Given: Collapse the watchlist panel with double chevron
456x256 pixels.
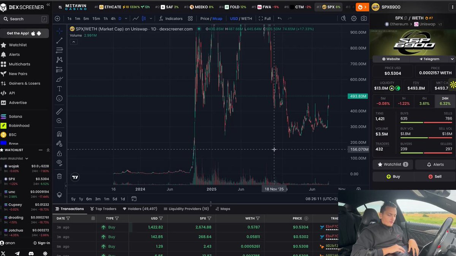Looking at the screenshot, I should click(48, 150).
